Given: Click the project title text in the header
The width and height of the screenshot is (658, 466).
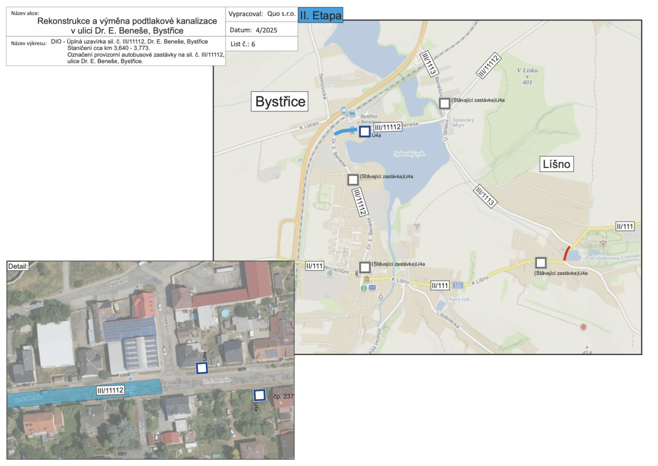Looking at the screenshot, I should point(127,26).
